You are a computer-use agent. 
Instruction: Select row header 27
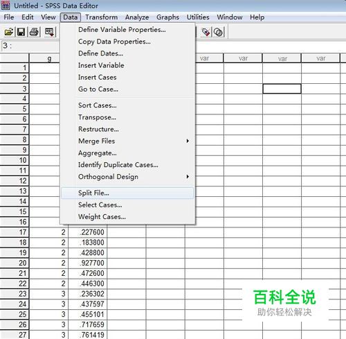(x=15, y=335)
